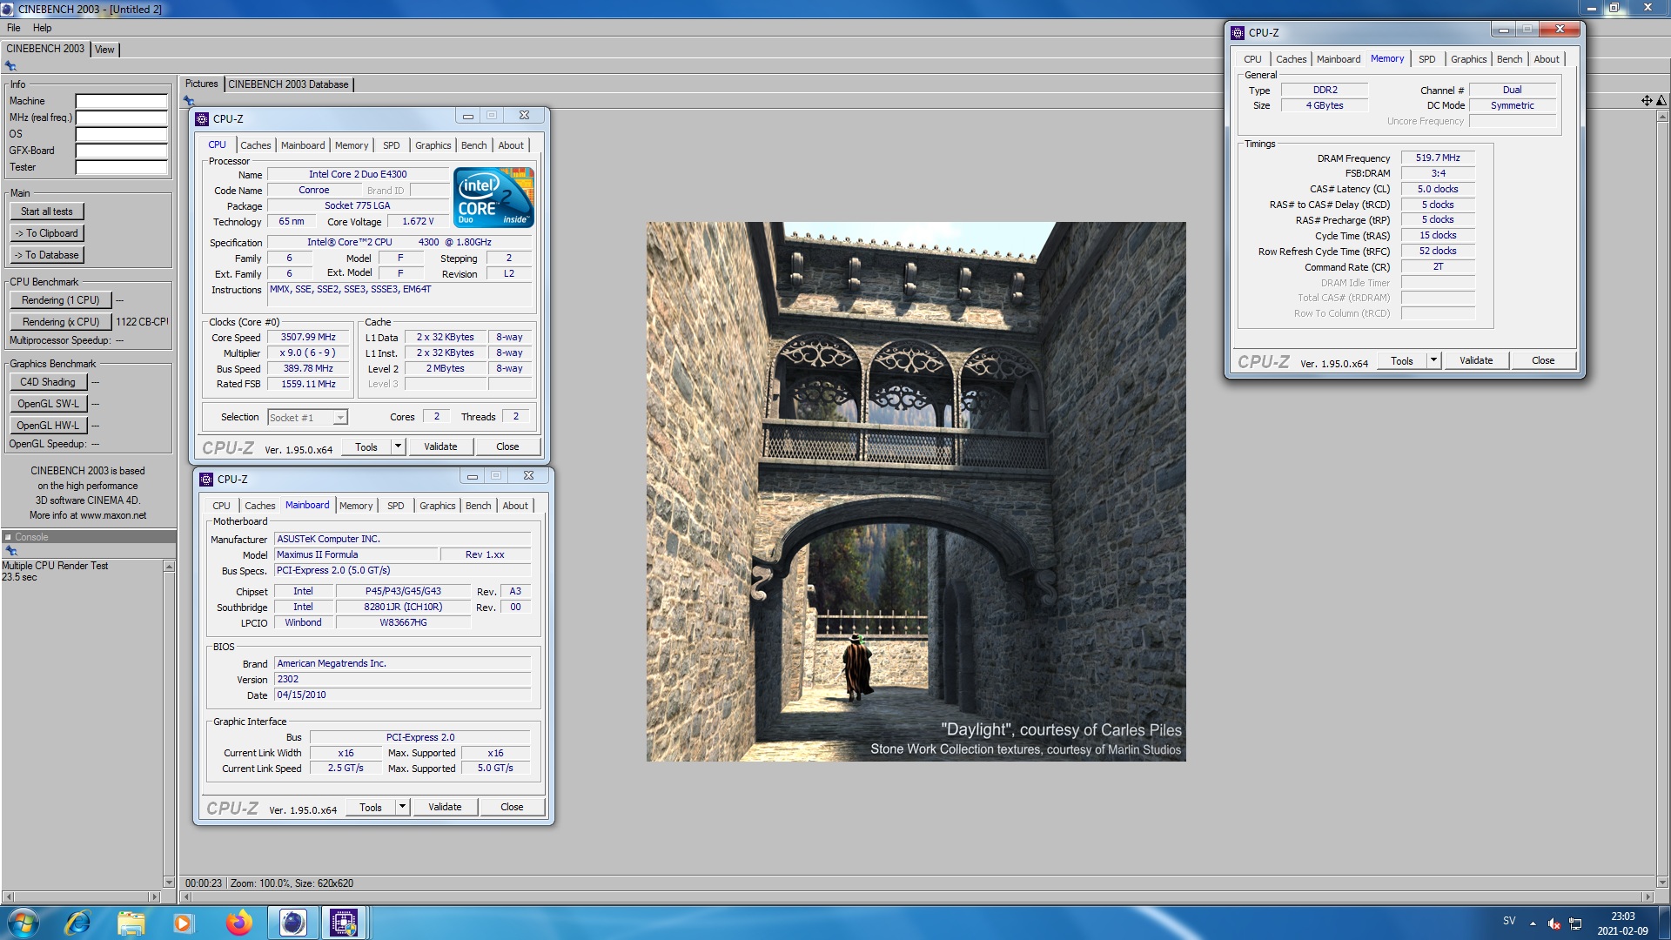1671x940 pixels.
Task: Click the SV language indicator in tray
Action: coord(1509,921)
